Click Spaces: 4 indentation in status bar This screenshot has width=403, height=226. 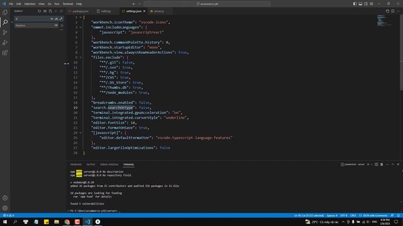point(332,215)
